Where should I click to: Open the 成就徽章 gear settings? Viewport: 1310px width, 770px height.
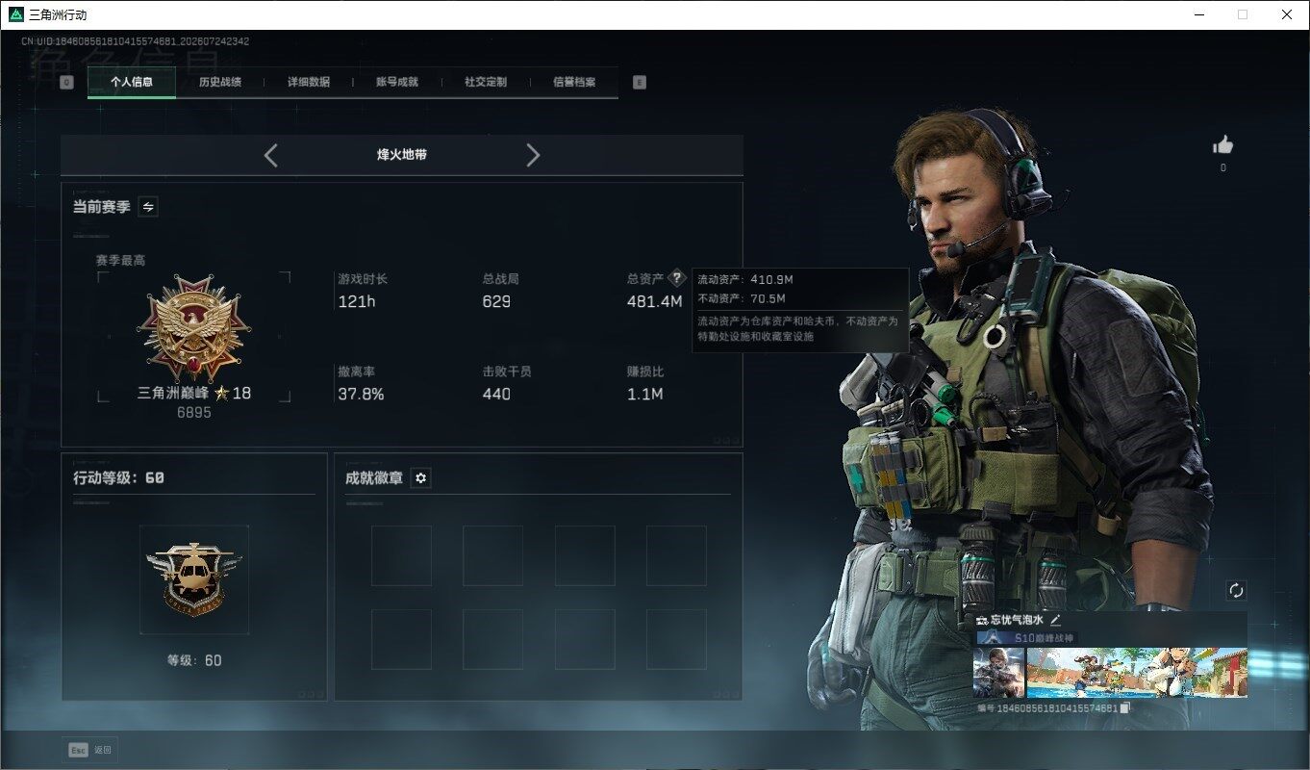pyautogui.click(x=420, y=478)
